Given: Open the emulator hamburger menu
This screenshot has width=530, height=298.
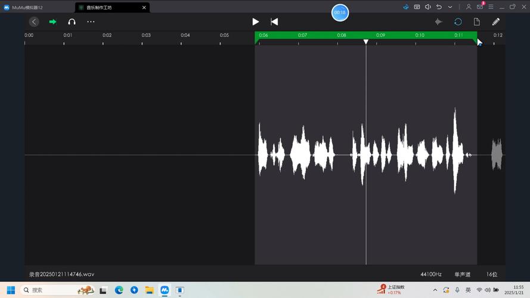Looking at the screenshot, I should point(491,7).
